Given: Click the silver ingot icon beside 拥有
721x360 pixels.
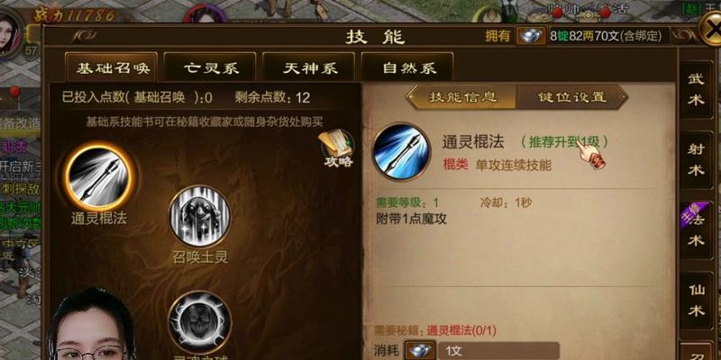Looking at the screenshot, I should (x=531, y=36).
